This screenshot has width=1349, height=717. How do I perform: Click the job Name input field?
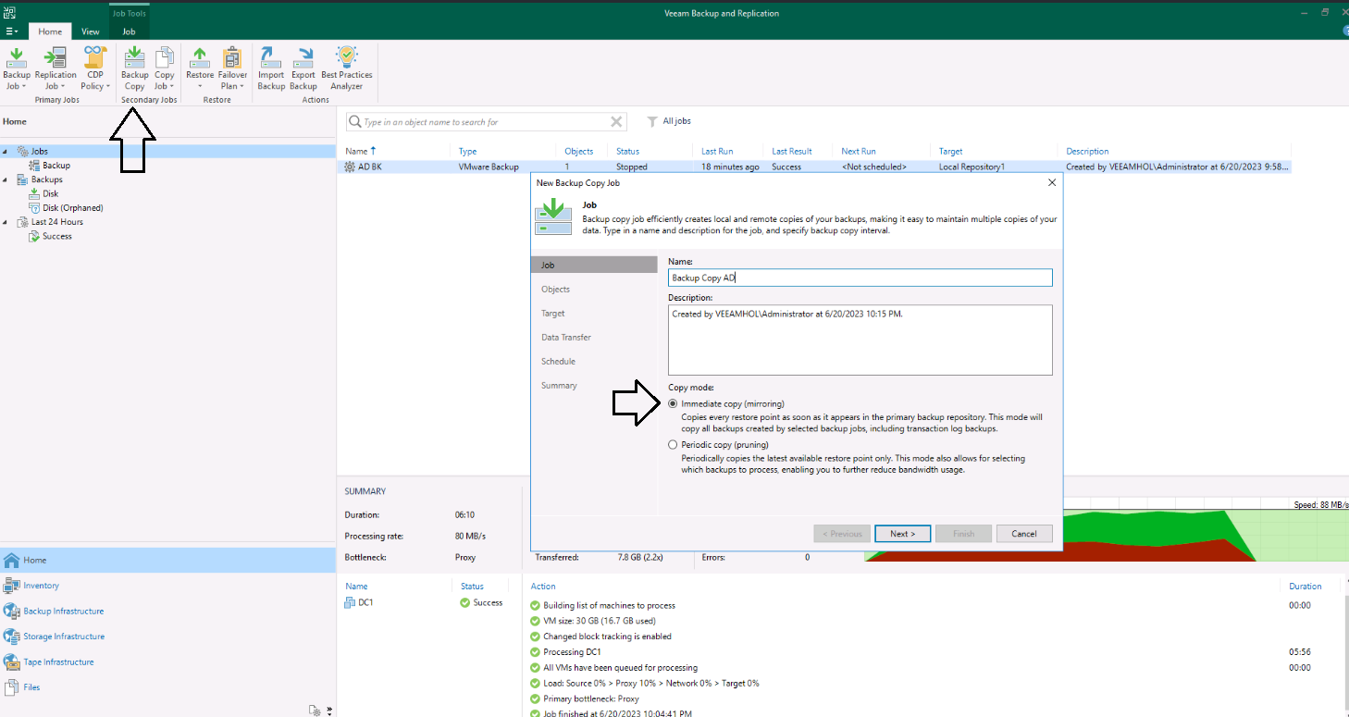[860, 278]
